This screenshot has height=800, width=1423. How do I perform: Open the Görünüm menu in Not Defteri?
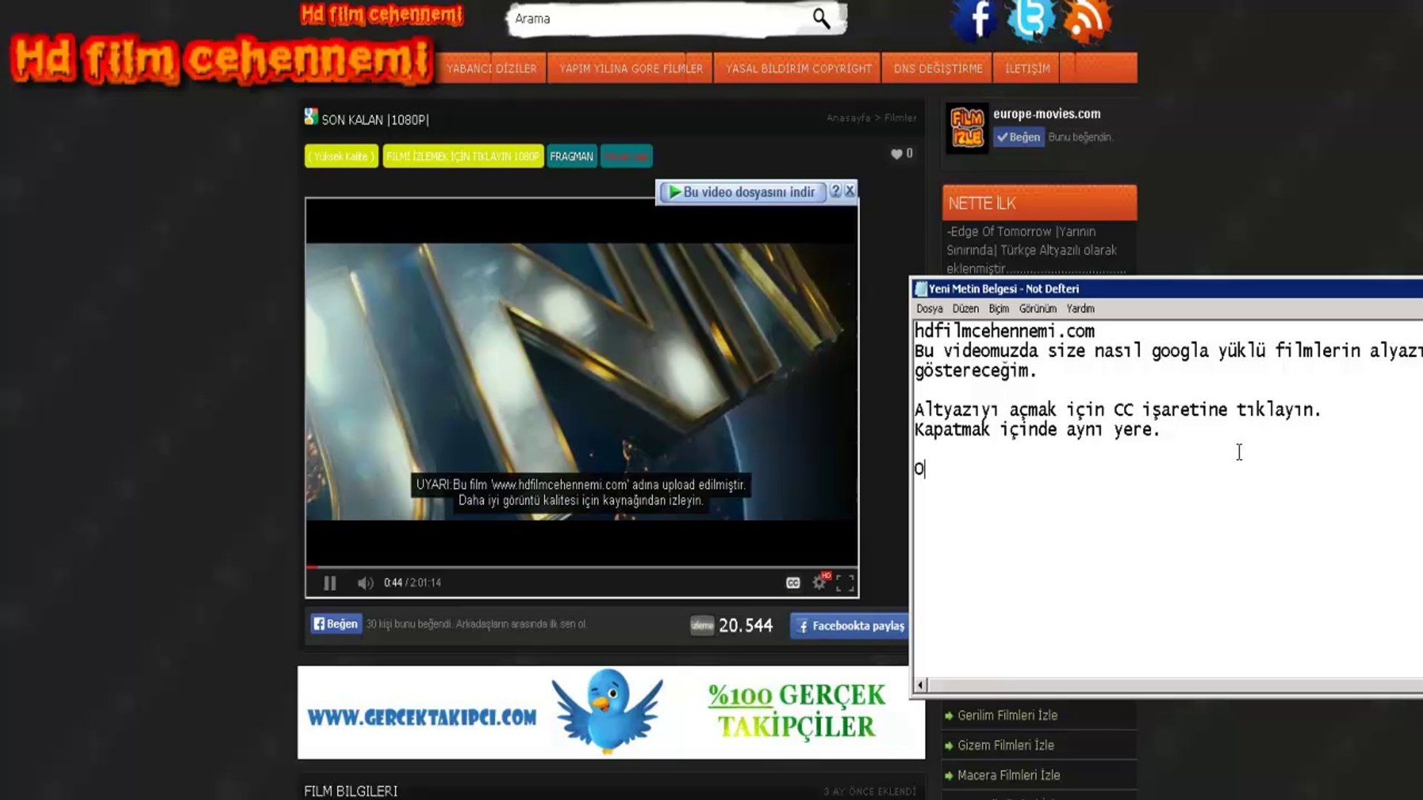pyautogui.click(x=1037, y=309)
